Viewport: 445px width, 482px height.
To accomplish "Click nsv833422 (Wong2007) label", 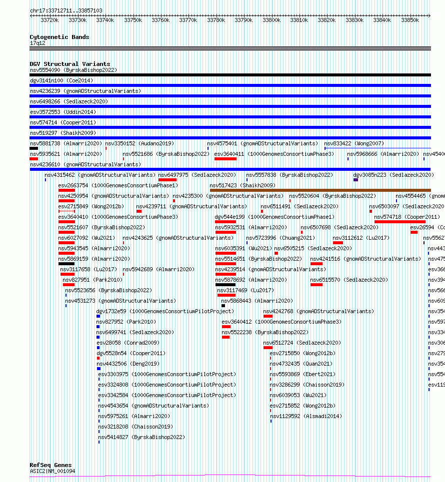I will tap(354, 143).
